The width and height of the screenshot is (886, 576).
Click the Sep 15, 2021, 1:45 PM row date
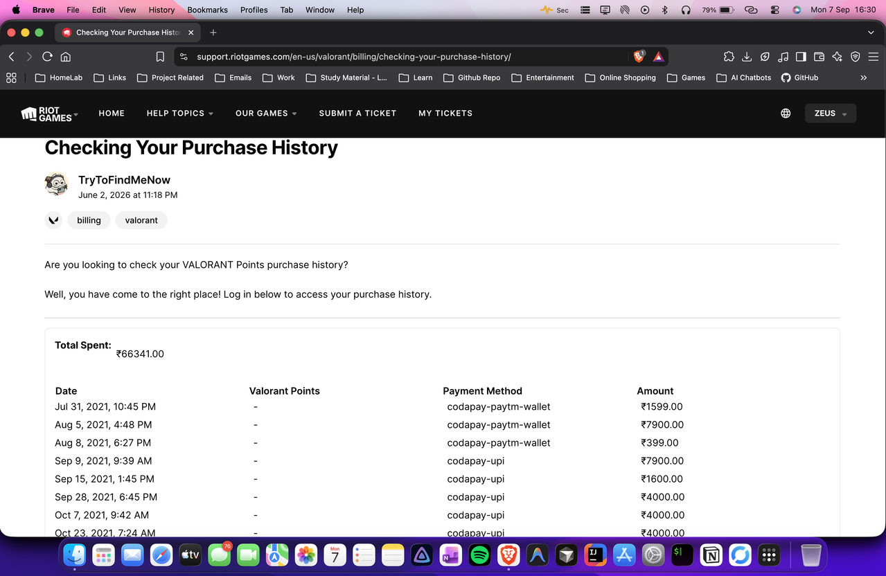click(x=105, y=478)
